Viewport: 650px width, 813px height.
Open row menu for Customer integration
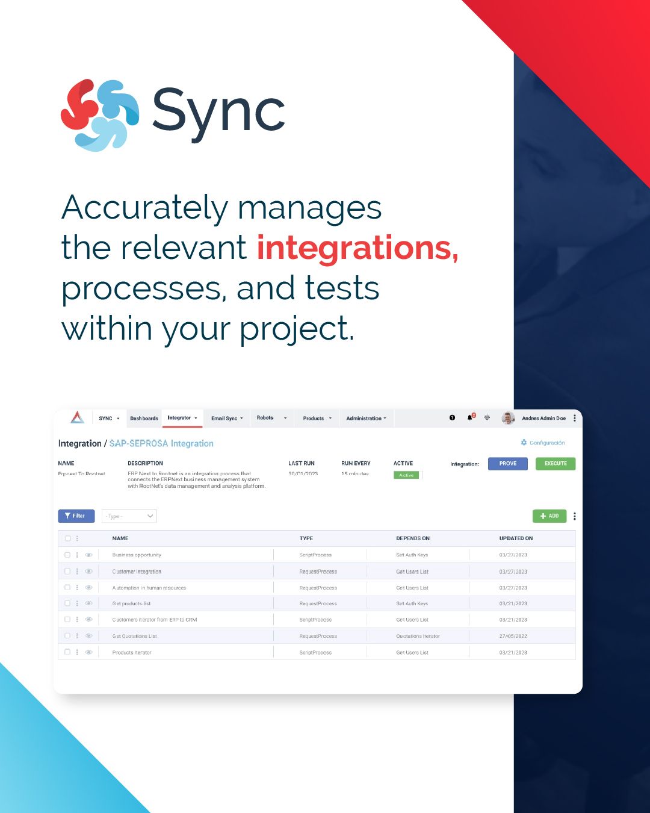[77, 571]
